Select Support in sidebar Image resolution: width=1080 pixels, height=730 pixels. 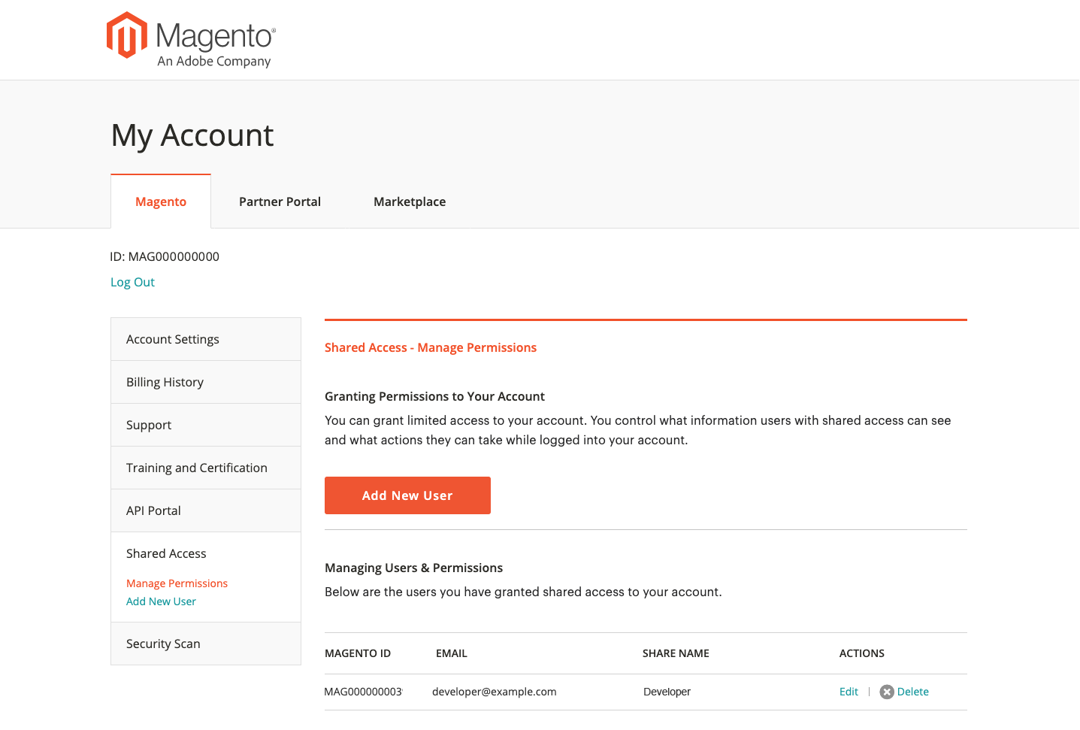pyautogui.click(x=206, y=425)
